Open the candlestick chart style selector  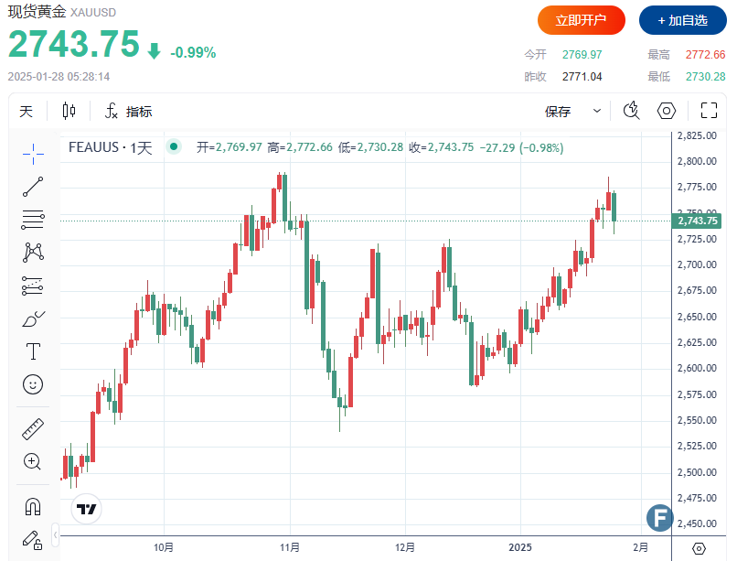[x=69, y=112]
